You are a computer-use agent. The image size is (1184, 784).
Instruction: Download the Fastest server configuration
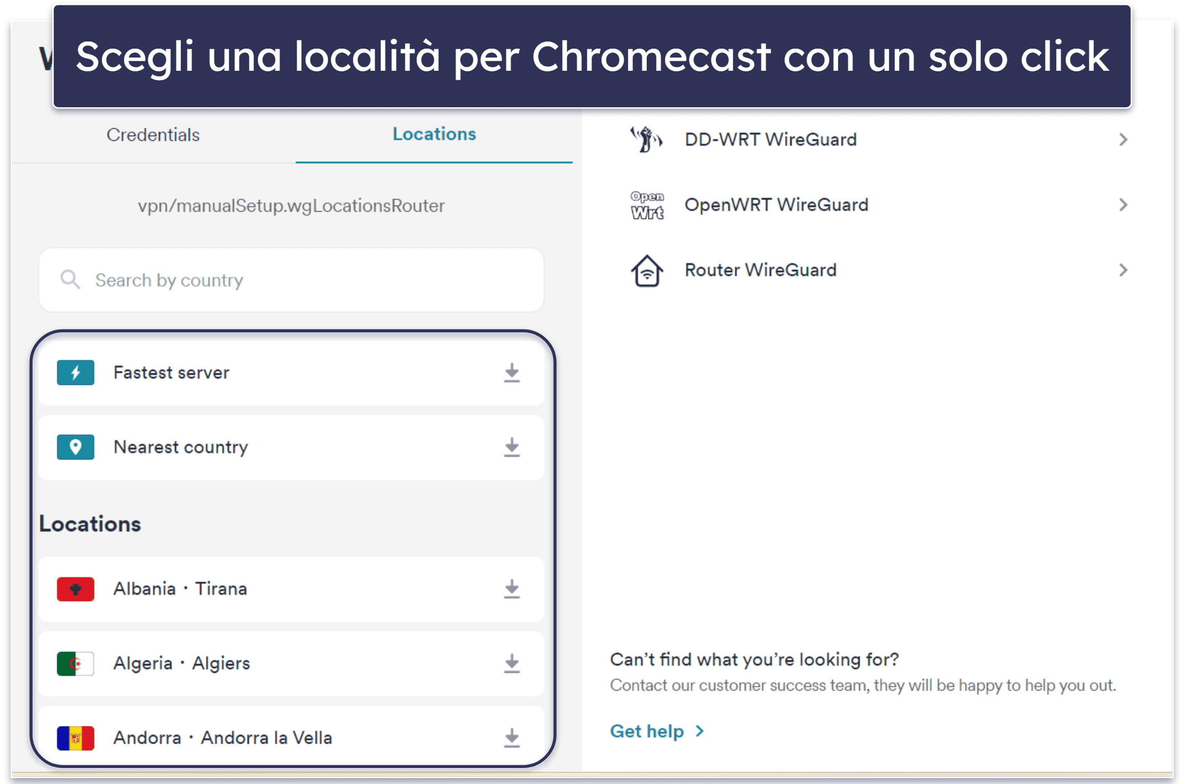(512, 373)
